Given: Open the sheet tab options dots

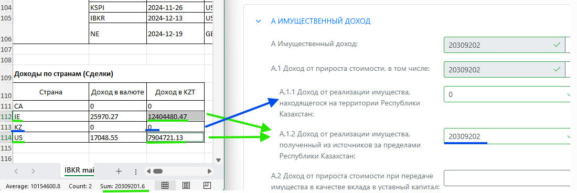Looking at the screenshot, I should click(135, 171).
